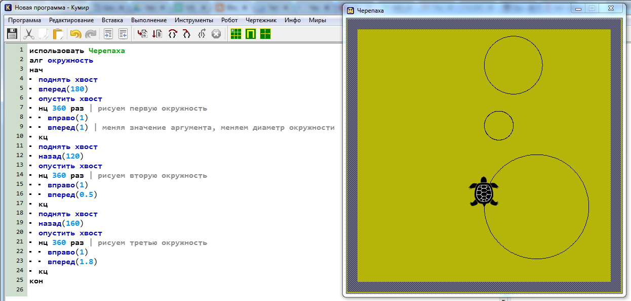Viewport: 631px width, 301px height.
Task: Open the Вставка menu
Action: point(112,20)
